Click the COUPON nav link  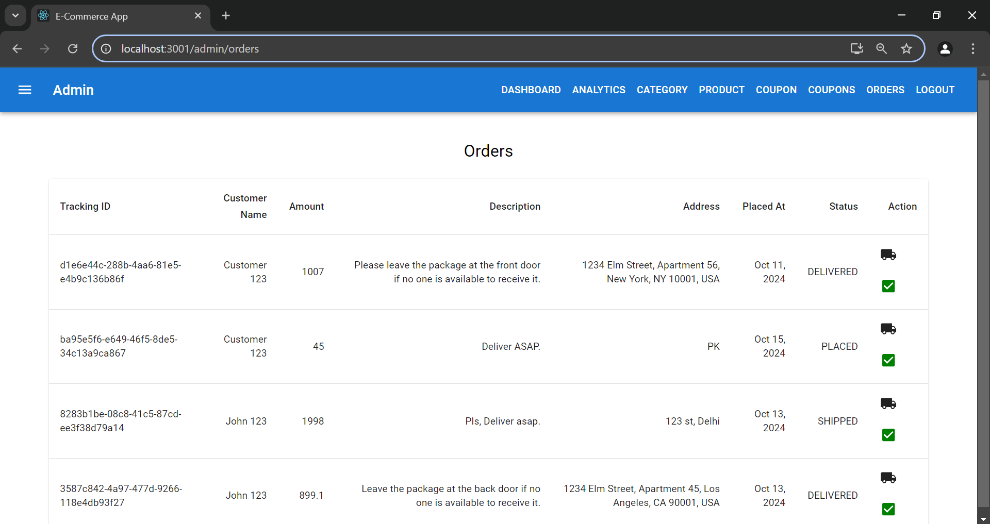coord(776,90)
